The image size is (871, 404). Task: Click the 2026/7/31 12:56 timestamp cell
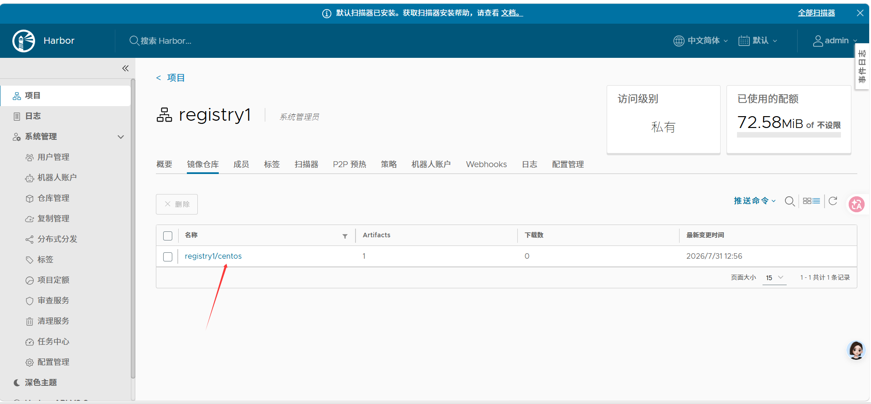click(714, 256)
